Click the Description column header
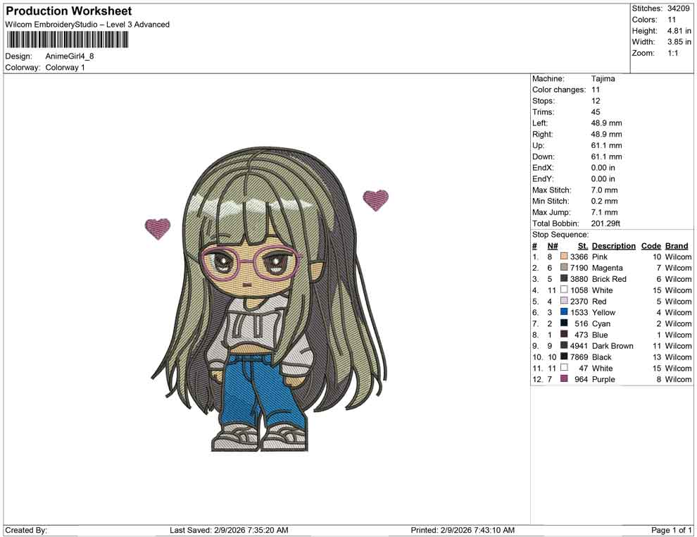The image size is (697, 537). 613,245
